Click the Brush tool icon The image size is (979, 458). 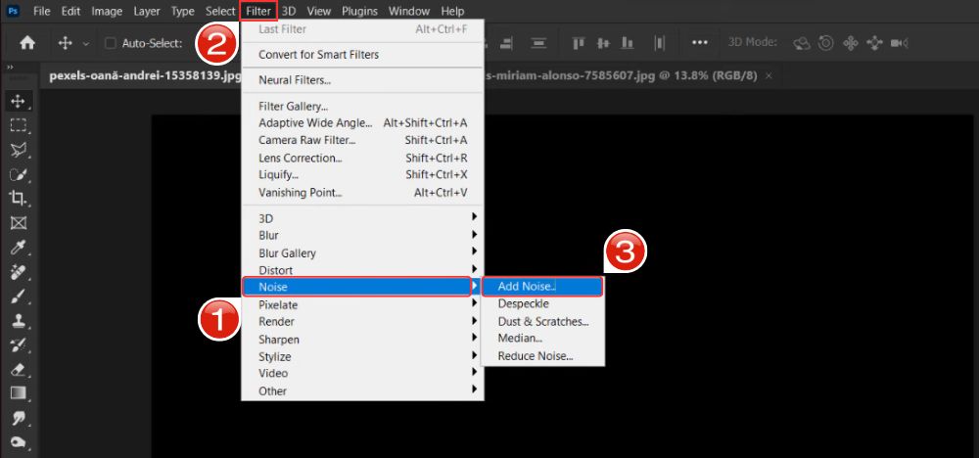18,296
